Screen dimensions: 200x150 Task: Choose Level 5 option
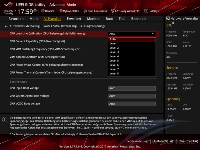(x=132, y=61)
